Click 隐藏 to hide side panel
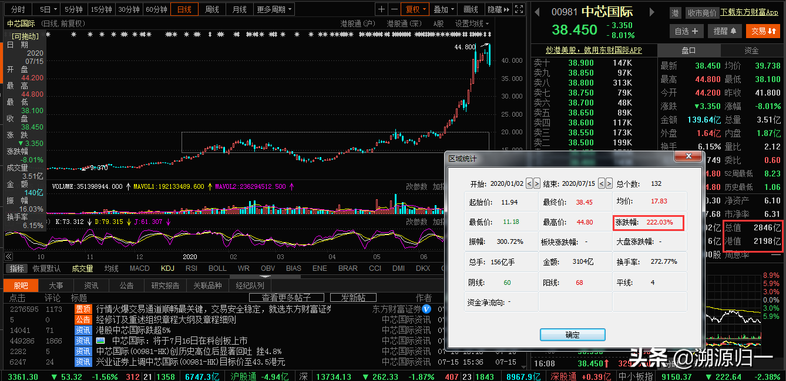This screenshot has height=381, width=786. 498,9
